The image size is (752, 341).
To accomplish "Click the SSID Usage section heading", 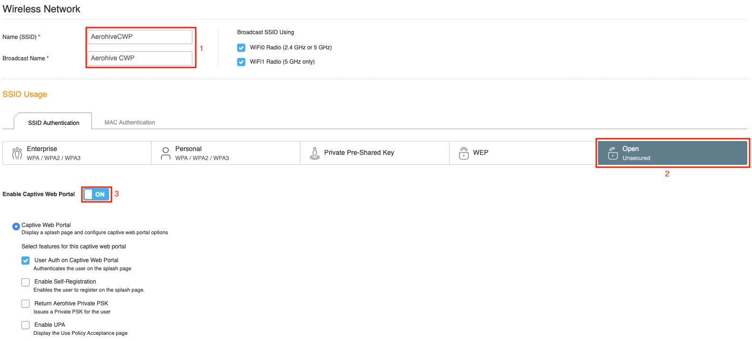I will coord(25,94).
